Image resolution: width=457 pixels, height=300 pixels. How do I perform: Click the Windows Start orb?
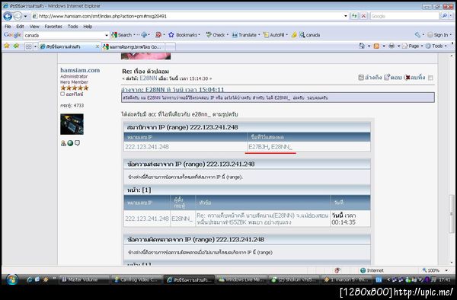[x=12, y=280]
